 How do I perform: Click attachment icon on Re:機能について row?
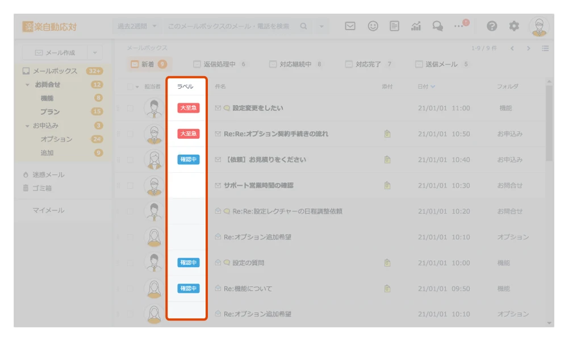[387, 289]
